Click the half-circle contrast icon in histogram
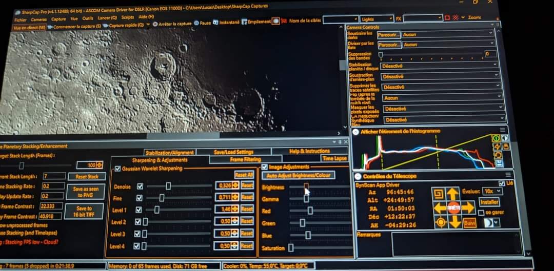Viewport: 554px width, 271px height. tap(505, 138)
